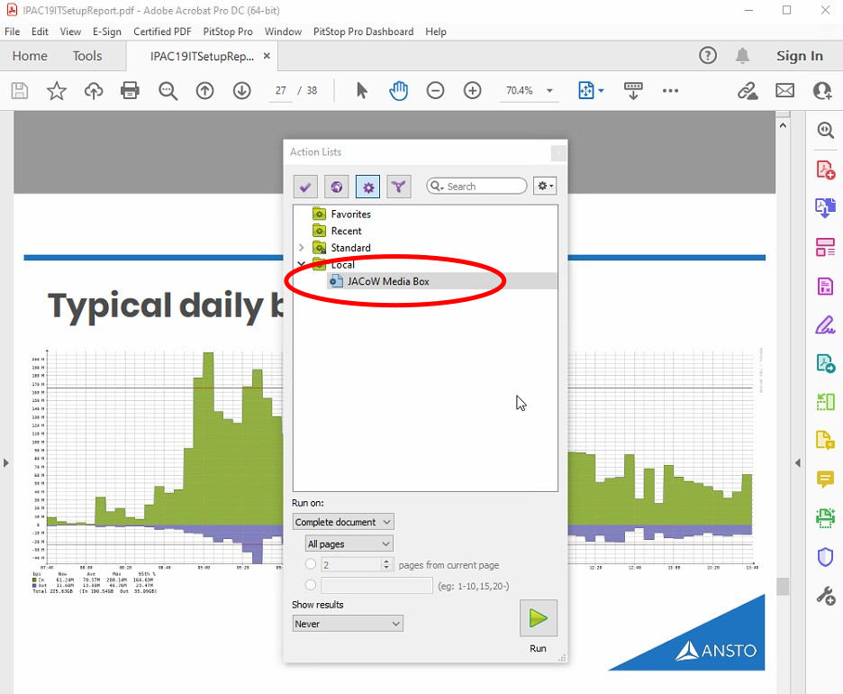Viewport: 843px width, 694px height.
Task: Open the Comment tool in sidebar
Action: tap(825, 479)
